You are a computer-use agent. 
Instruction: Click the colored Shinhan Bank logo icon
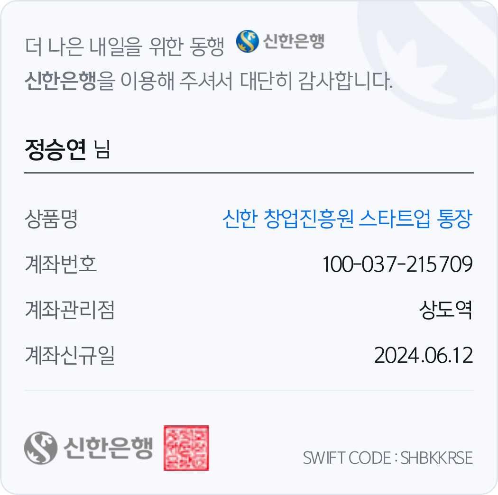[248, 41]
